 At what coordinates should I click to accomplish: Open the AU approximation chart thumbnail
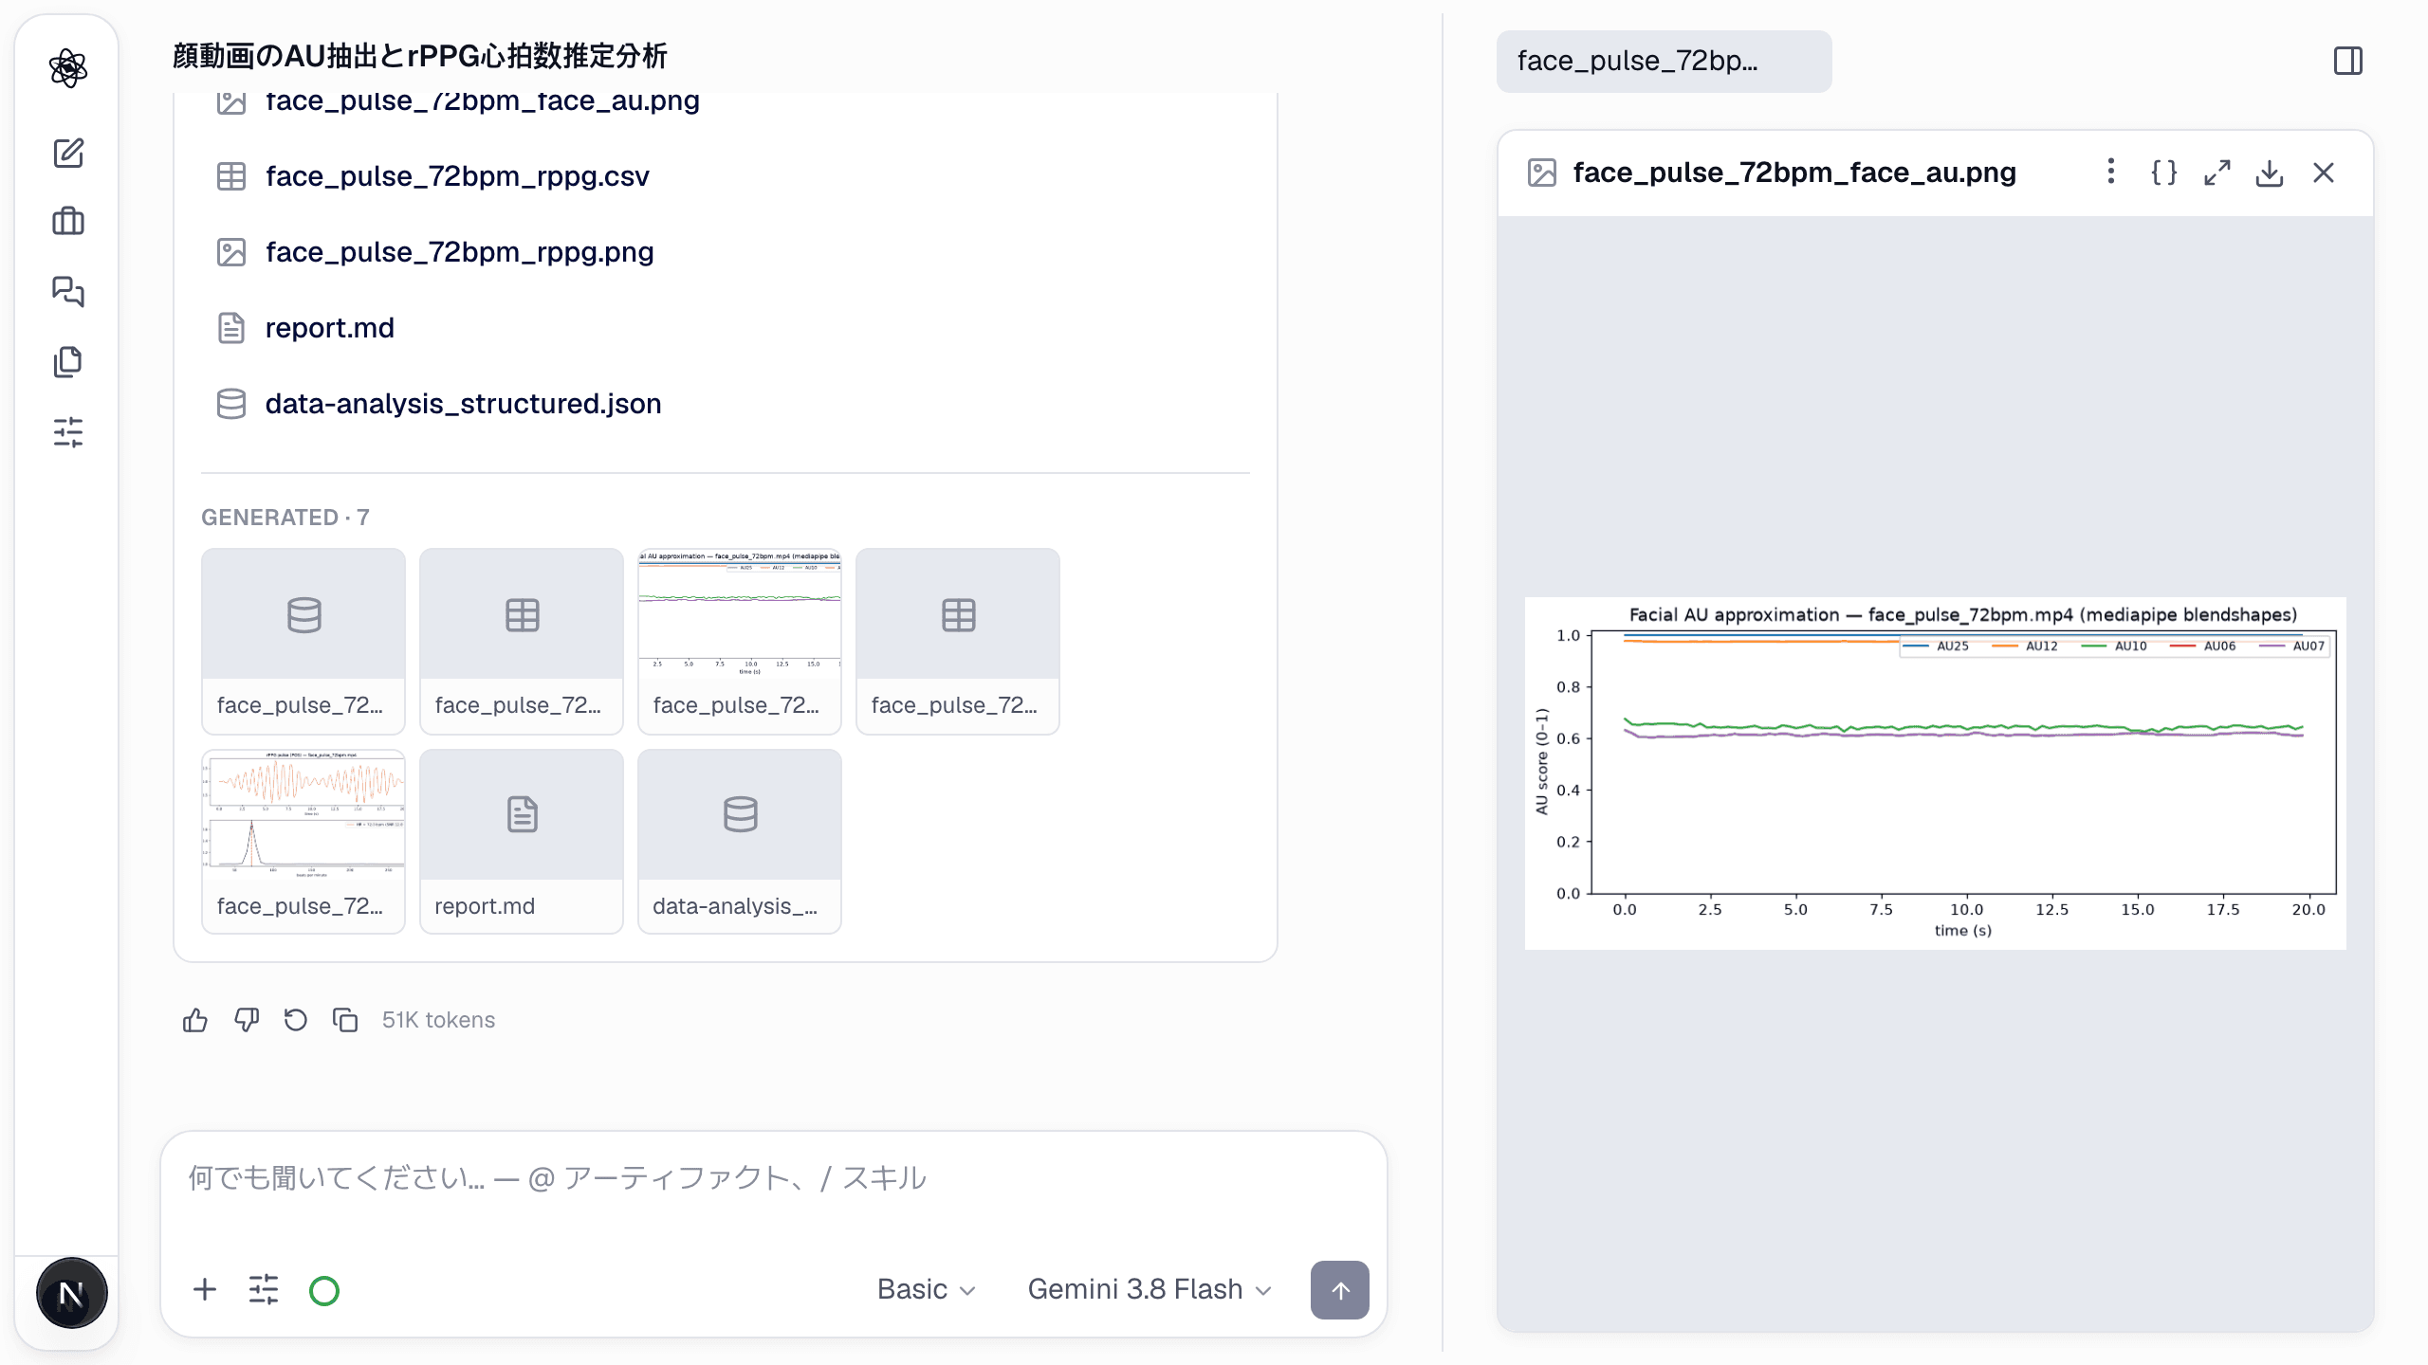(x=740, y=641)
